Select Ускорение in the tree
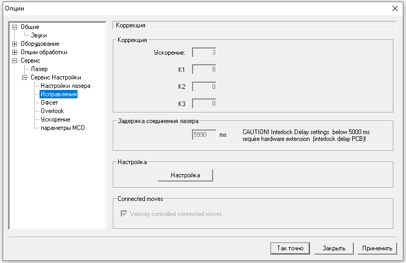 point(55,120)
